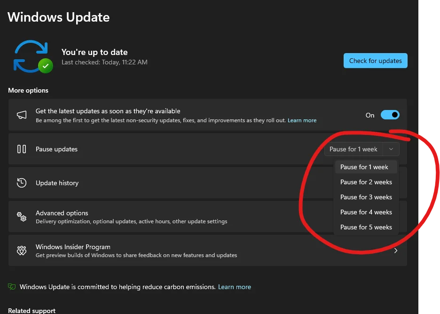Choose Pause for 3 weeks option
The height and width of the screenshot is (314, 440).
pyautogui.click(x=366, y=197)
